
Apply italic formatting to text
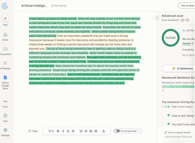click(x=63, y=131)
